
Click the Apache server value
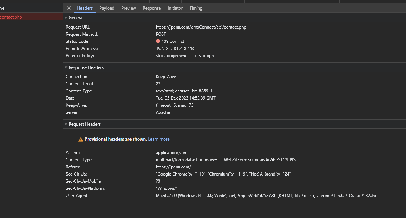click(x=163, y=112)
